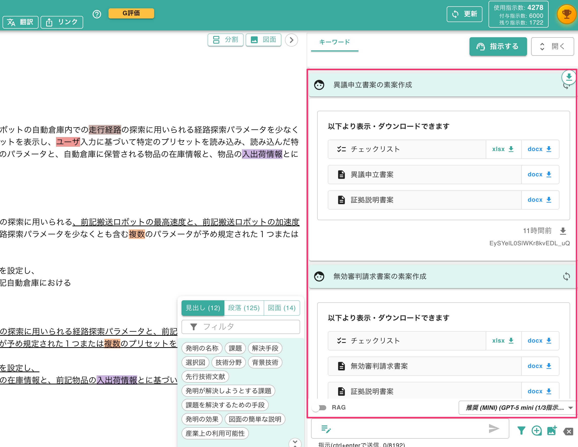Download second チェックリスト as xlsx
This screenshot has height=447, width=578.
coord(503,341)
